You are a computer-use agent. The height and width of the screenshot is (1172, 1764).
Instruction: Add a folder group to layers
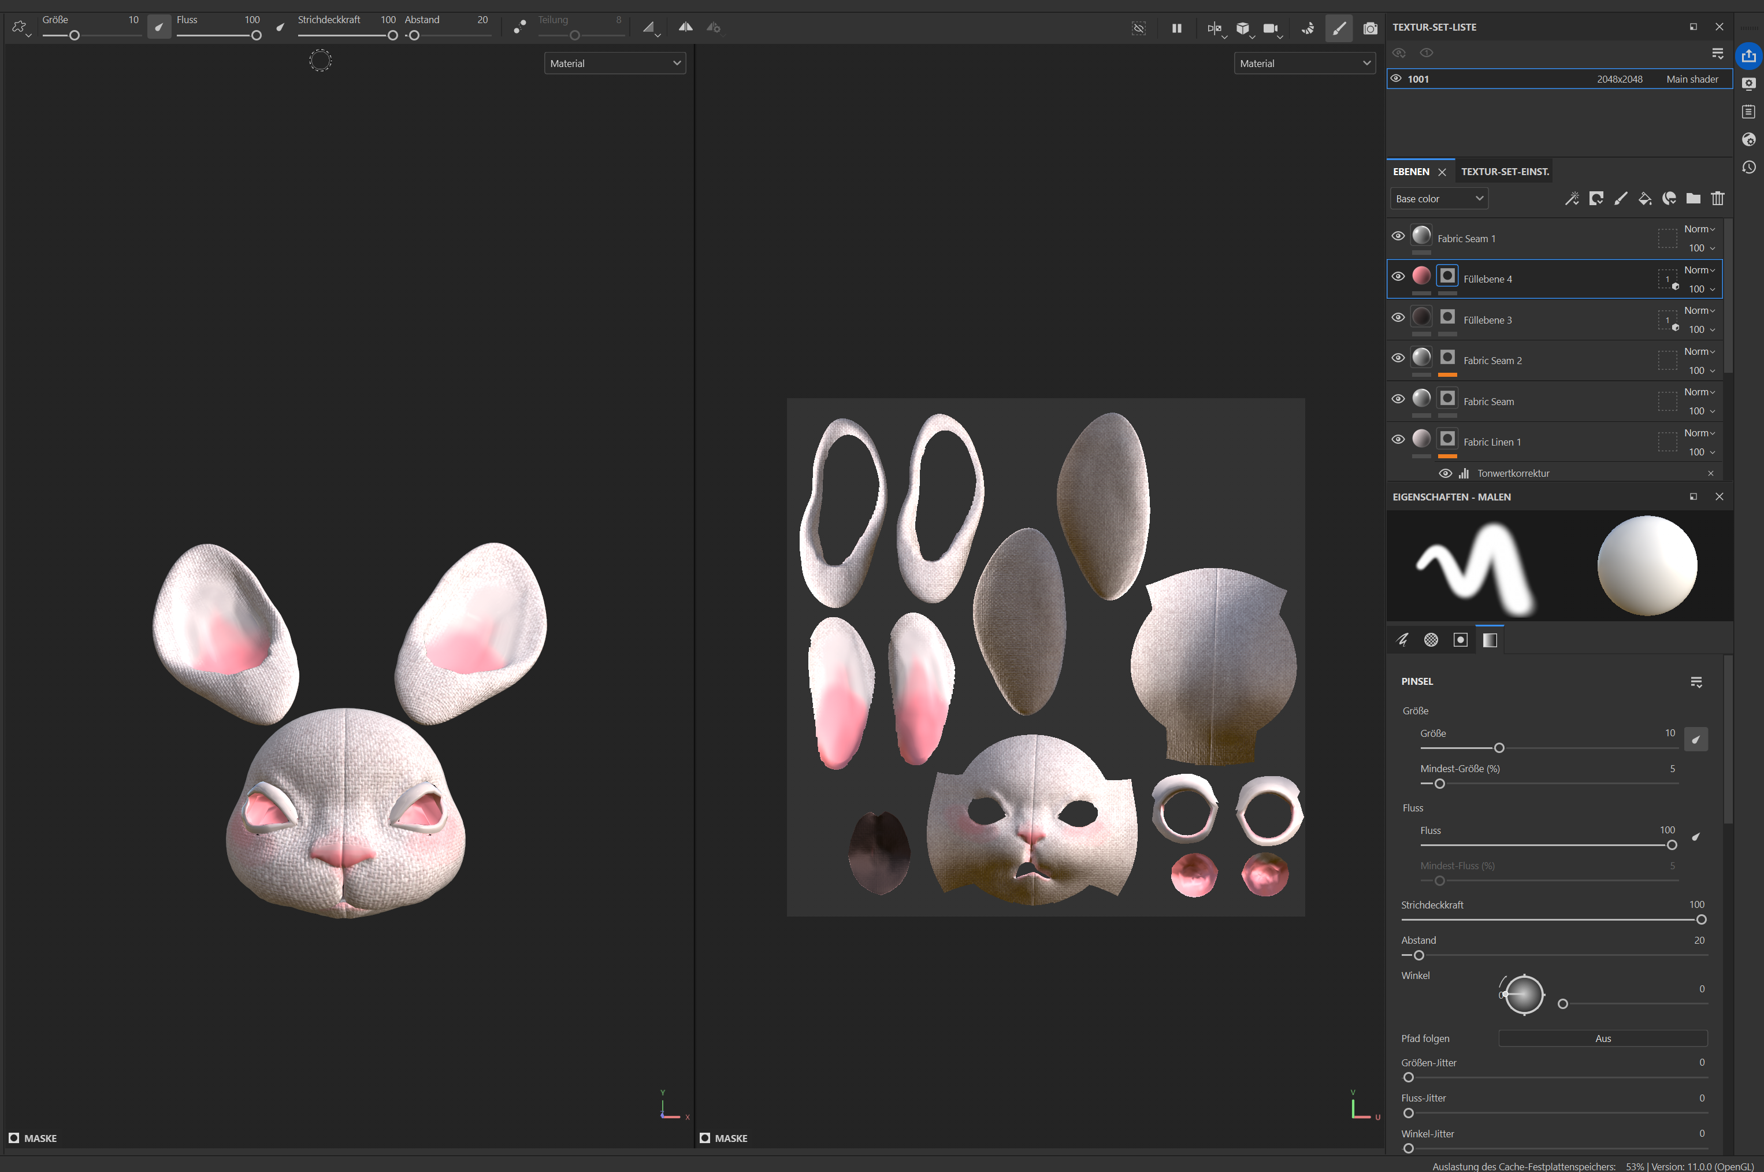1693,199
